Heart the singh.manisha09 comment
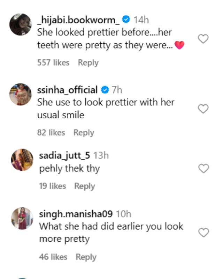216x279 pixels. click(203, 233)
